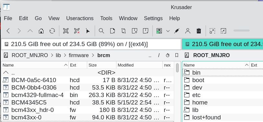The height and width of the screenshot is (122, 263).
Task: Select the home folder in the right panel
Action: [222, 102]
